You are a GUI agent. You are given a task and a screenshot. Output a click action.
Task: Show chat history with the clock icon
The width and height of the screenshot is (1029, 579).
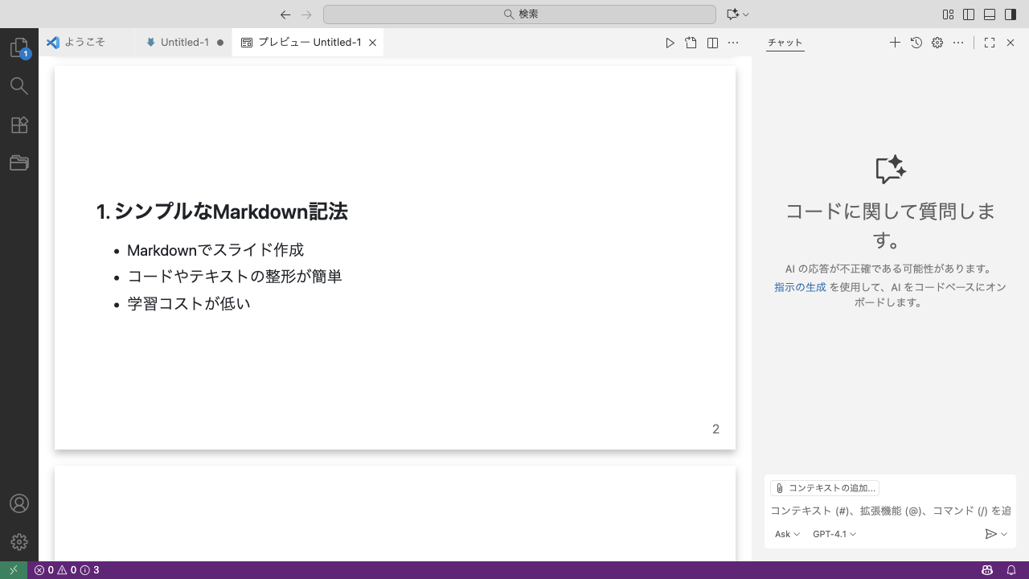pos(916,43)
